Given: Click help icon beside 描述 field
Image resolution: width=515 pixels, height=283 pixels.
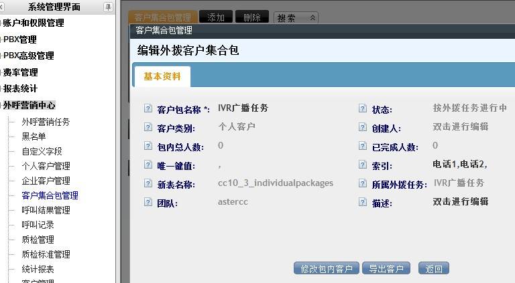Looking at the screenshot, I should tap(363, 202).
